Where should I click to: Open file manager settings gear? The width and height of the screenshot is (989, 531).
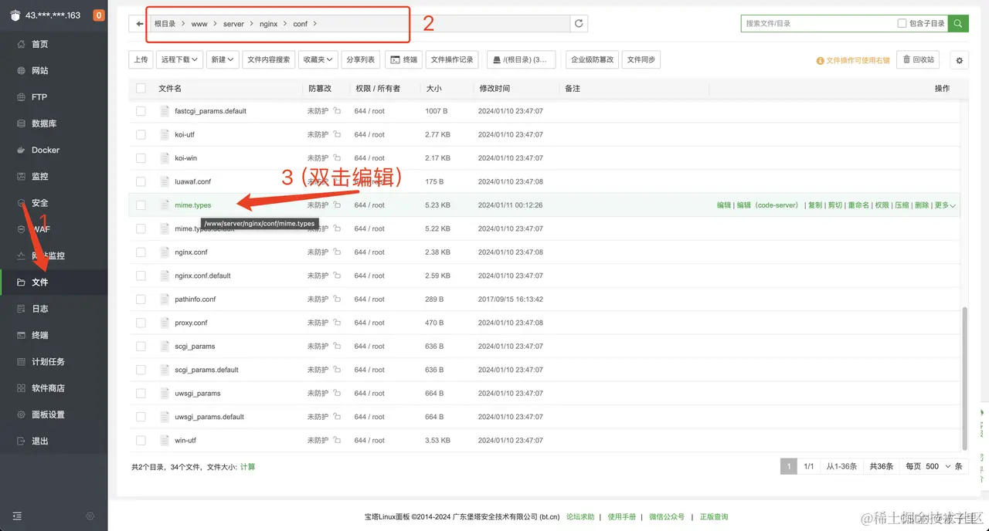(x=960, y=60)
